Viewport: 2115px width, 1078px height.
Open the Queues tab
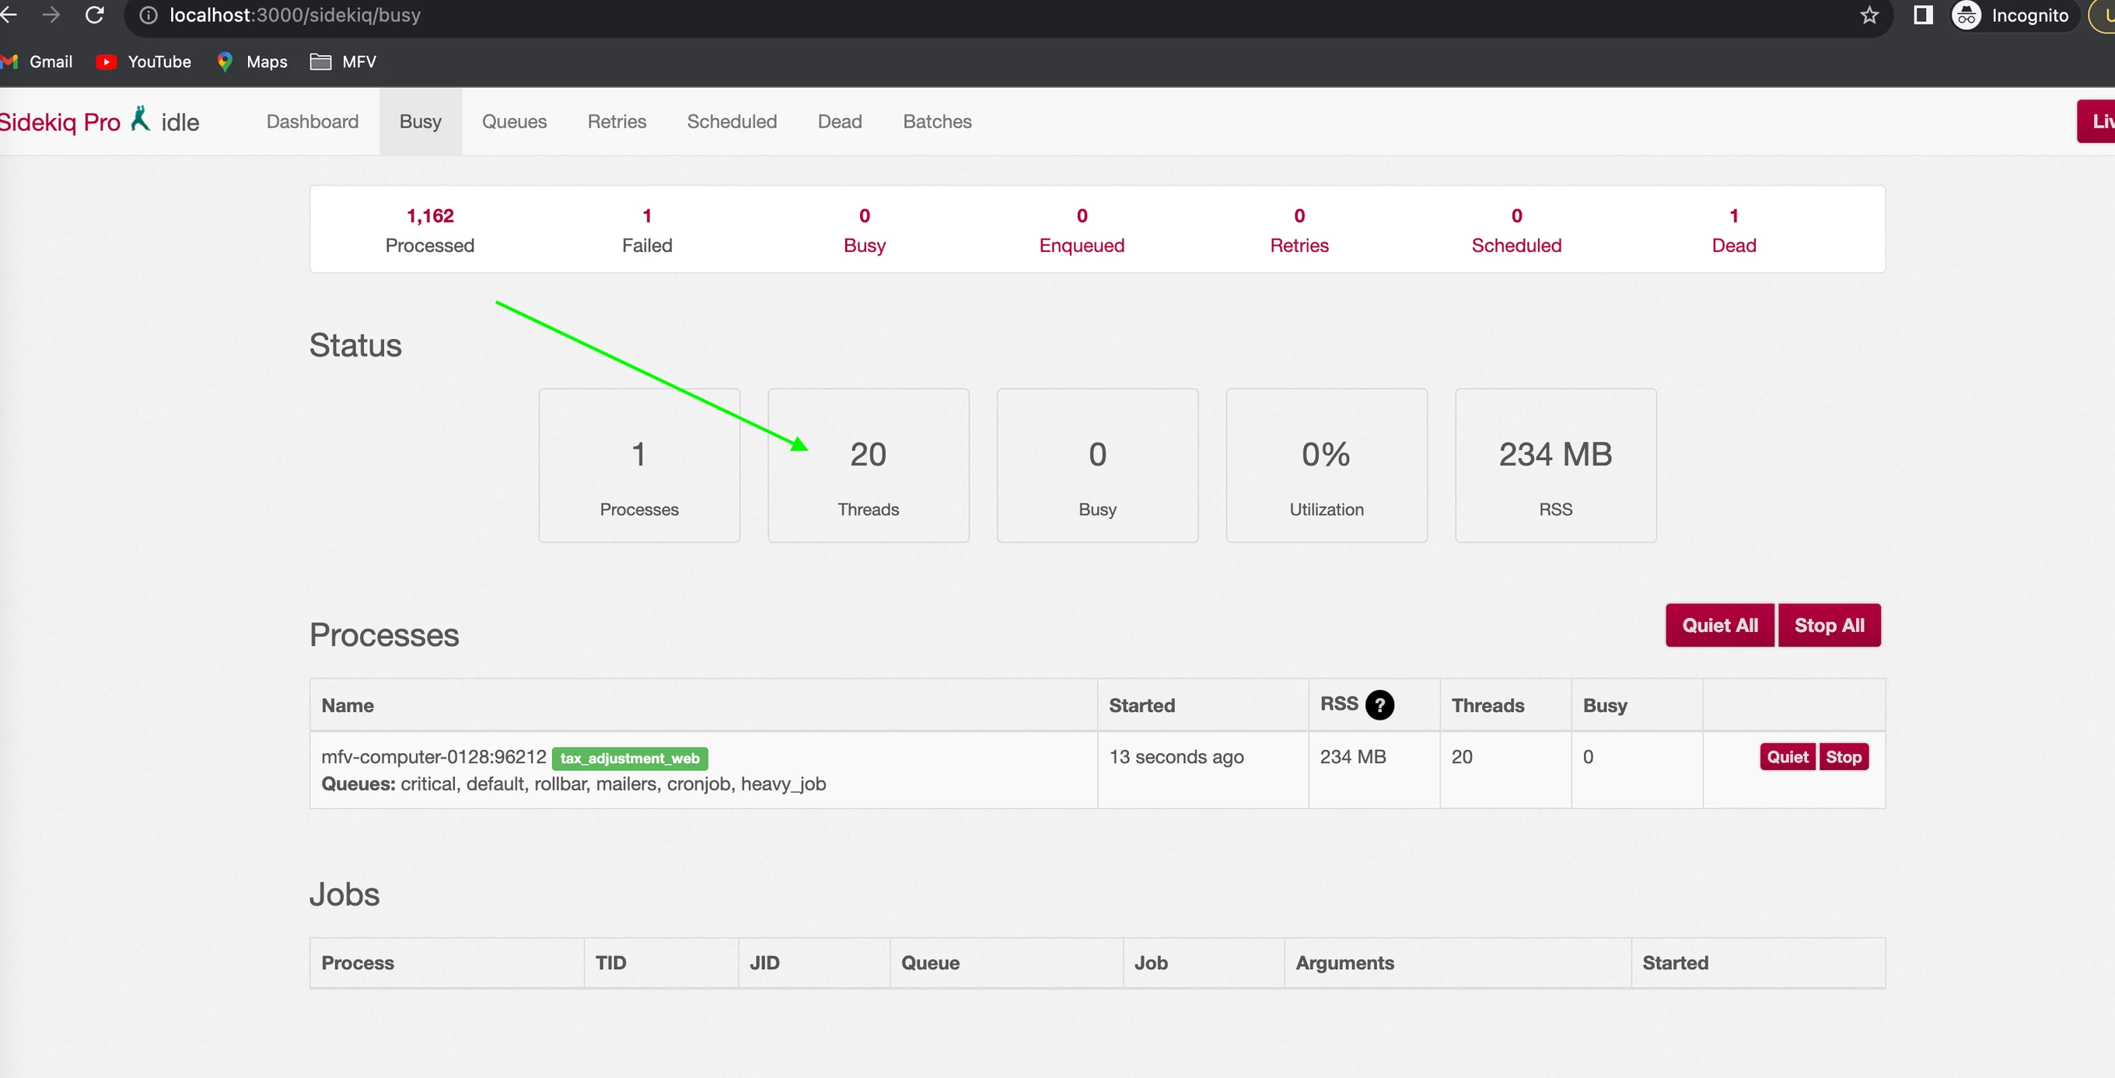click(x=514, y=121)
